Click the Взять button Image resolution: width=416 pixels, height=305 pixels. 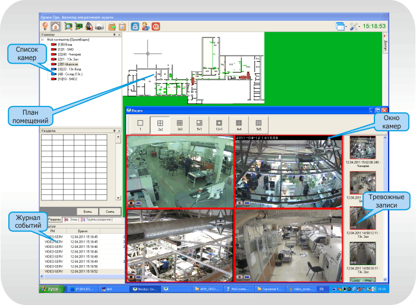point(87,212)
